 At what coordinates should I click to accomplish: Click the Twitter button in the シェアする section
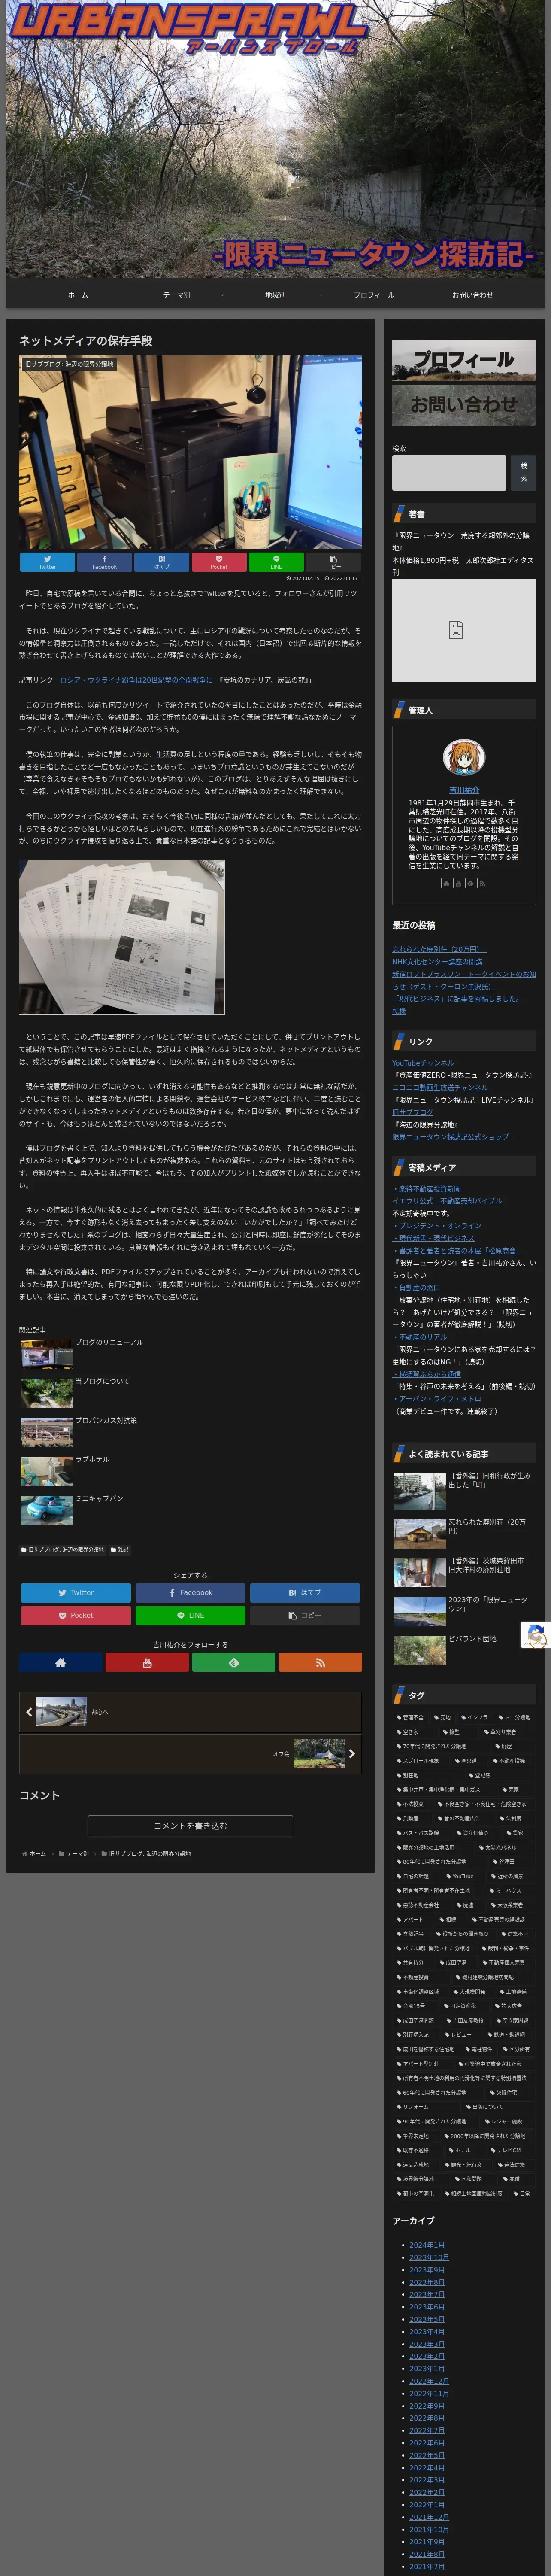coord(76,1592)
